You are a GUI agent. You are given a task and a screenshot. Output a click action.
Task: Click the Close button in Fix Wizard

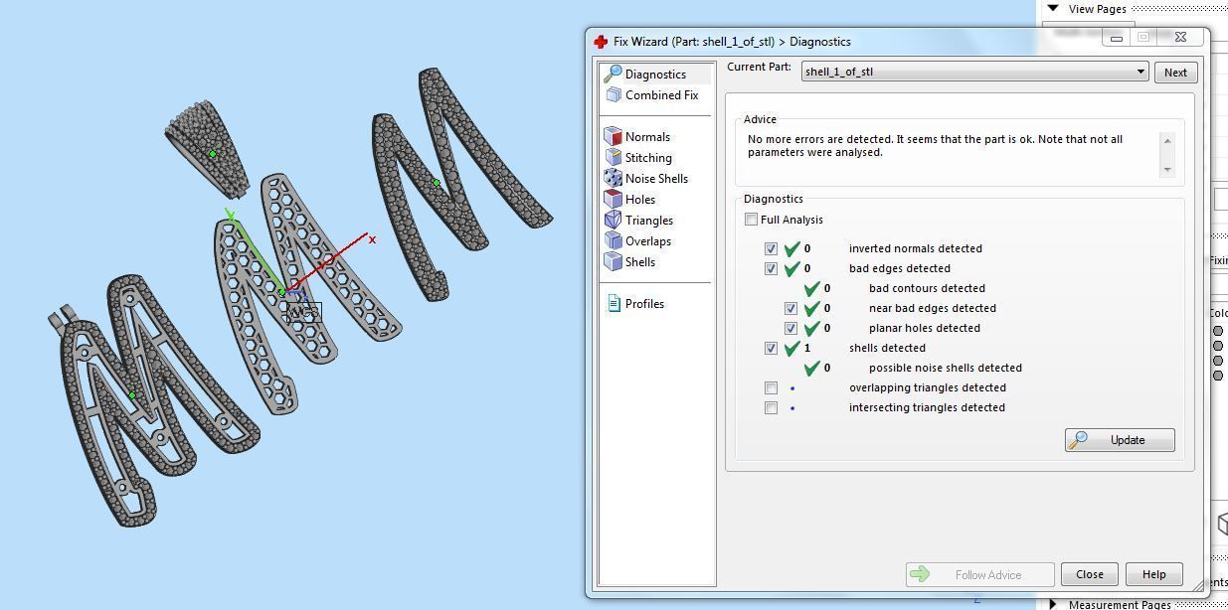(1089, 574)
